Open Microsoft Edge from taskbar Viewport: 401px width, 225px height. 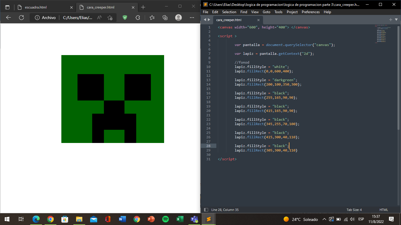point(36,219)
